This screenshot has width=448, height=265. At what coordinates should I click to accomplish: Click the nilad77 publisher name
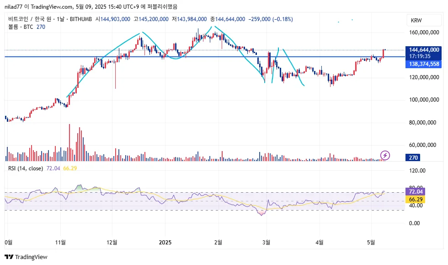(13, 6)
